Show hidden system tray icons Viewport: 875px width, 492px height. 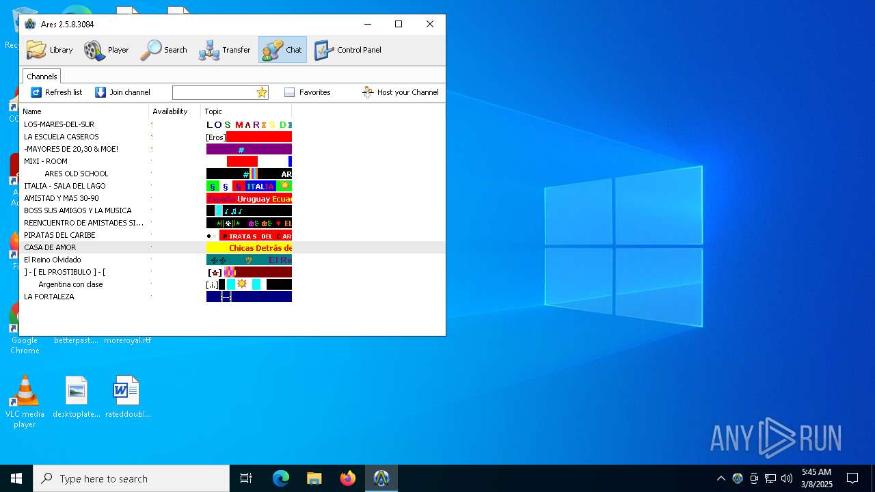(721, 478)
